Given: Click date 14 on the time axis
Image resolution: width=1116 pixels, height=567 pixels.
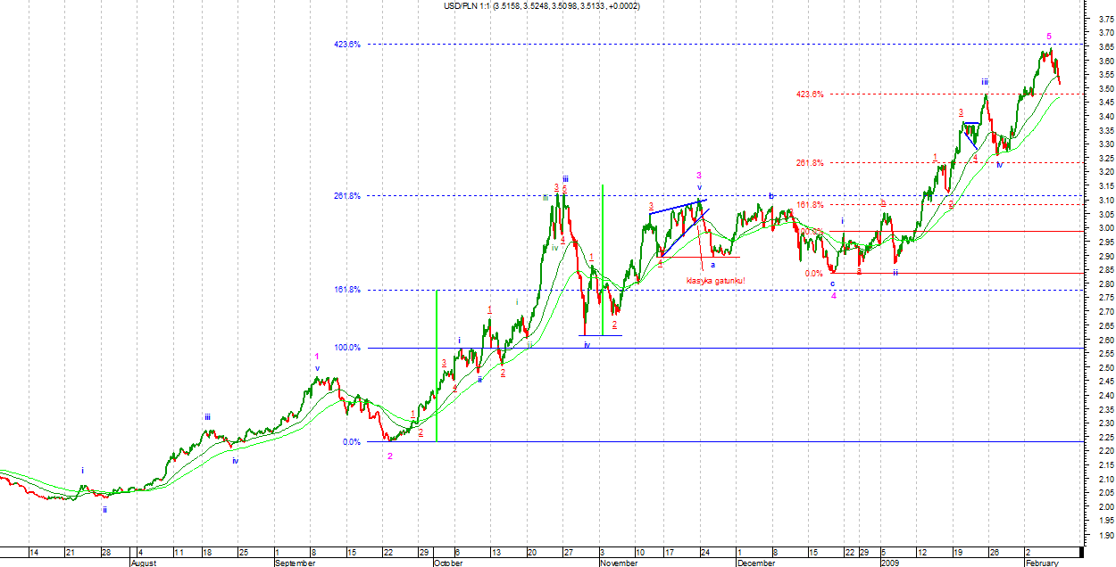Looking at the screenshot, I should tap(34, 552).
